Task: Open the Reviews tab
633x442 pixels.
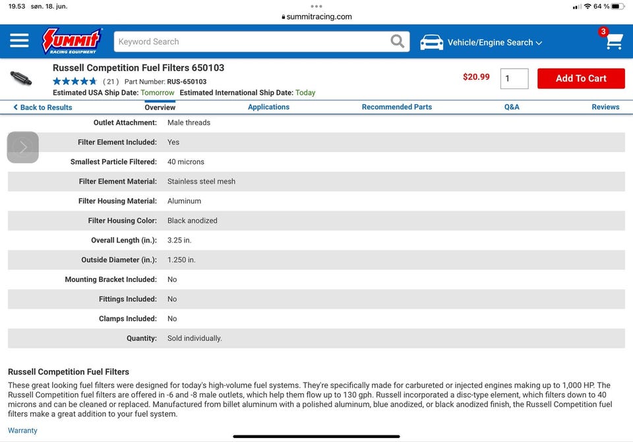Action: [605, 107]
